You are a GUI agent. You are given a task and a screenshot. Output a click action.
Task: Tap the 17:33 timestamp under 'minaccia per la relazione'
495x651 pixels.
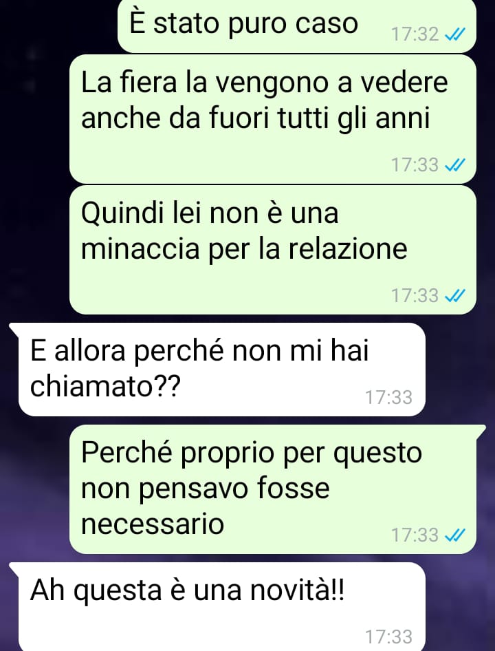click(415, 296)
